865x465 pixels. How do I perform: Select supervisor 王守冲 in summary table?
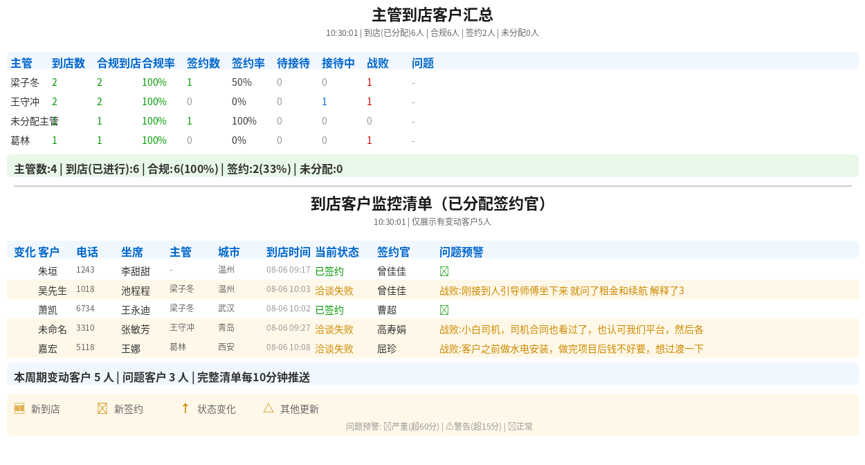(x=25, y=102)
